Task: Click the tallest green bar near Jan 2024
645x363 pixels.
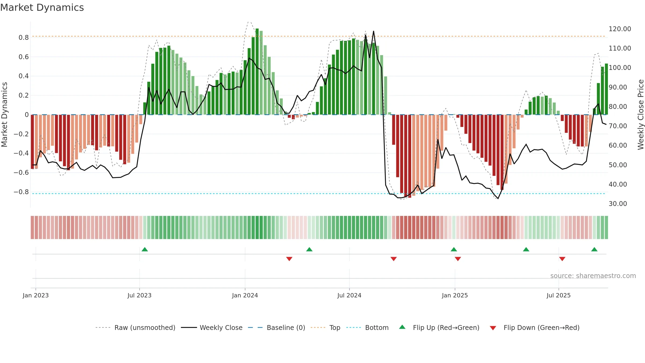Action: point(257,72)
